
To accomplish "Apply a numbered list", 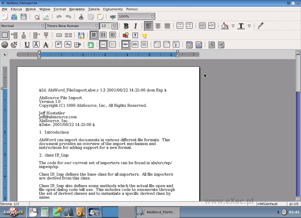I will 180,26.
